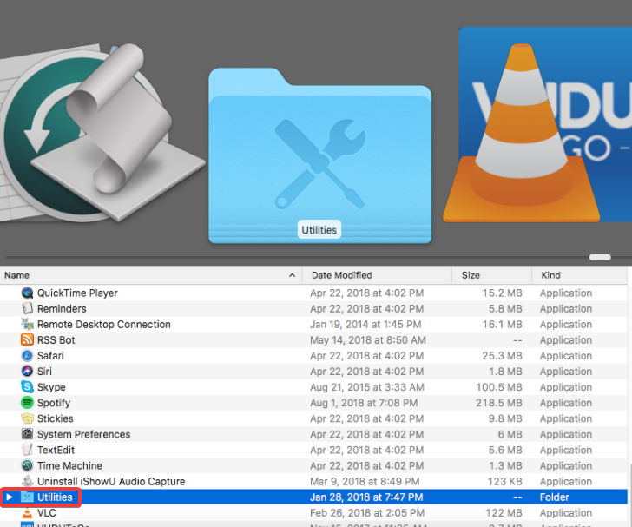Click the Stickies app icon
The height and width of the screenshot is (527, 632).
(27, 419)
